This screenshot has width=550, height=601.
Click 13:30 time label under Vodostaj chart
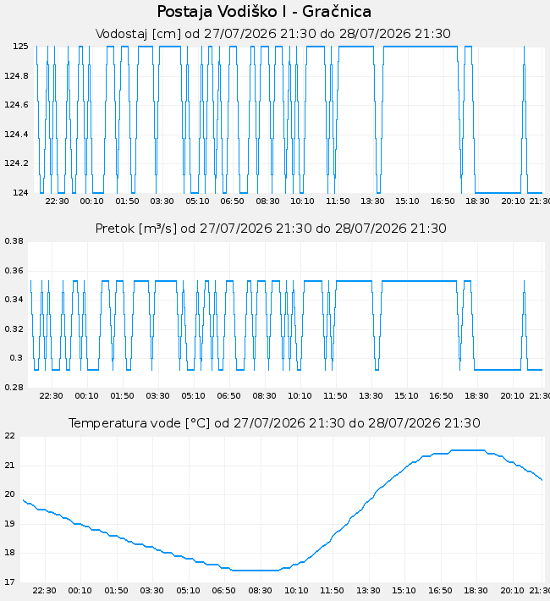[x=372, y=201]
